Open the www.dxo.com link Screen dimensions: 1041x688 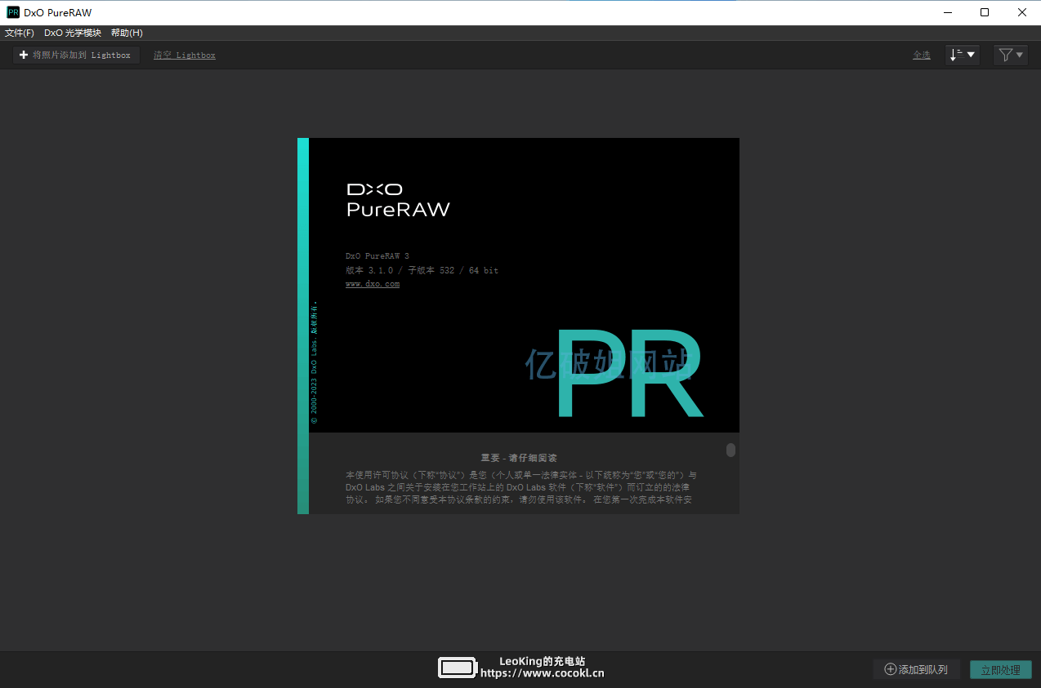[x=373, y=284]
